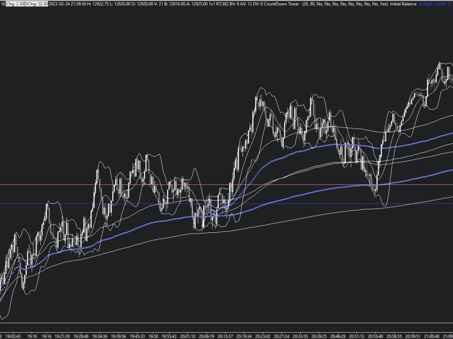The width and height of the screenshot is (453, 339).
Task: Click the Chg: 2.50 value field
Action: pyautogui.click(x=16, y=3)
